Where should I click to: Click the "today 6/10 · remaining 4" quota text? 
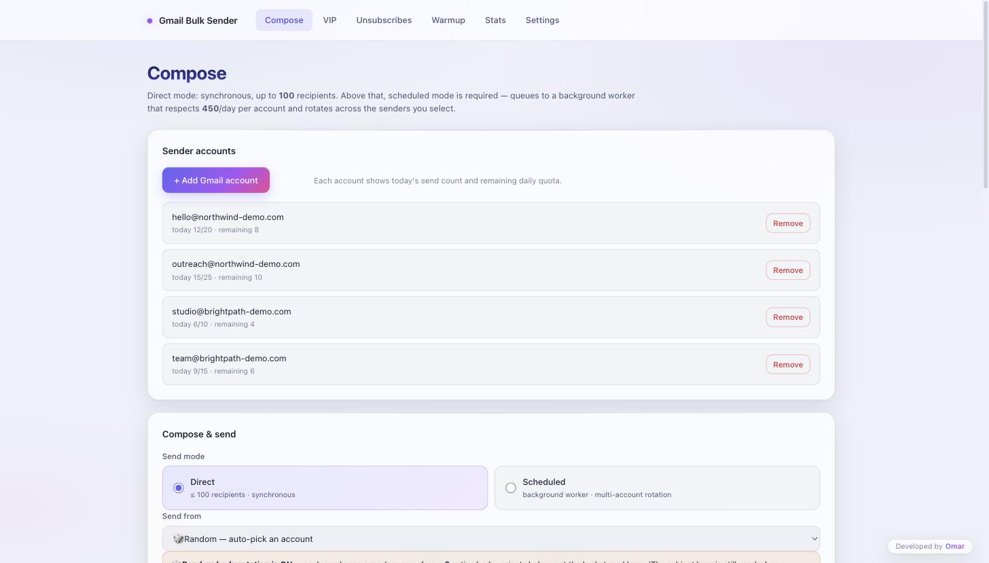coord(213,325)
